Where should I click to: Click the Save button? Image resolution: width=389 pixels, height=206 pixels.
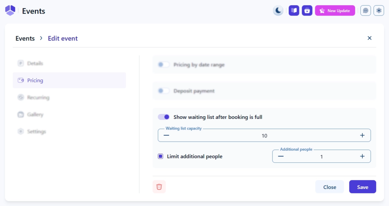click(362, 187)
